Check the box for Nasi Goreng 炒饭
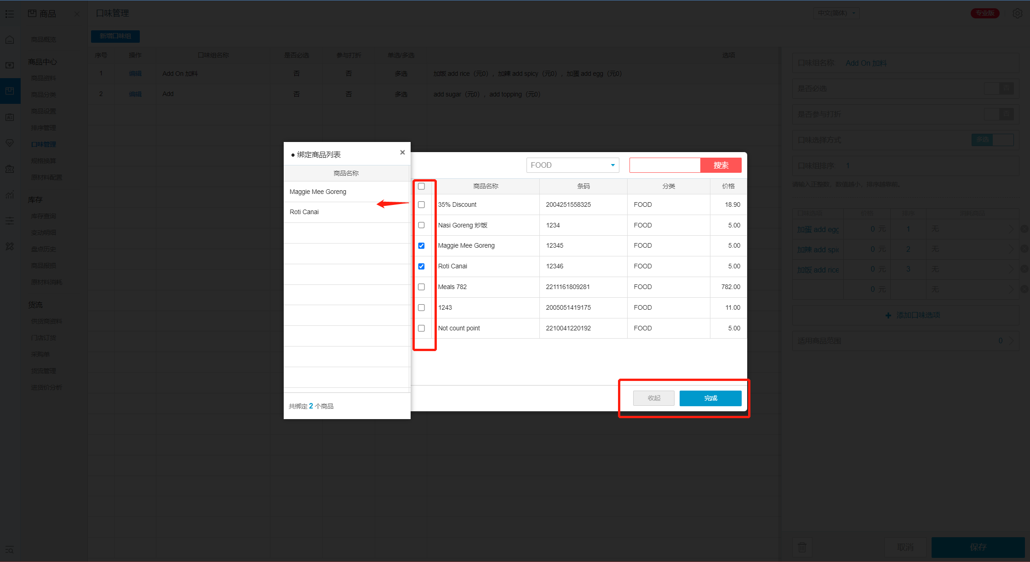The width and height of the screenshot is (1030, 562). tap(421, 225)
